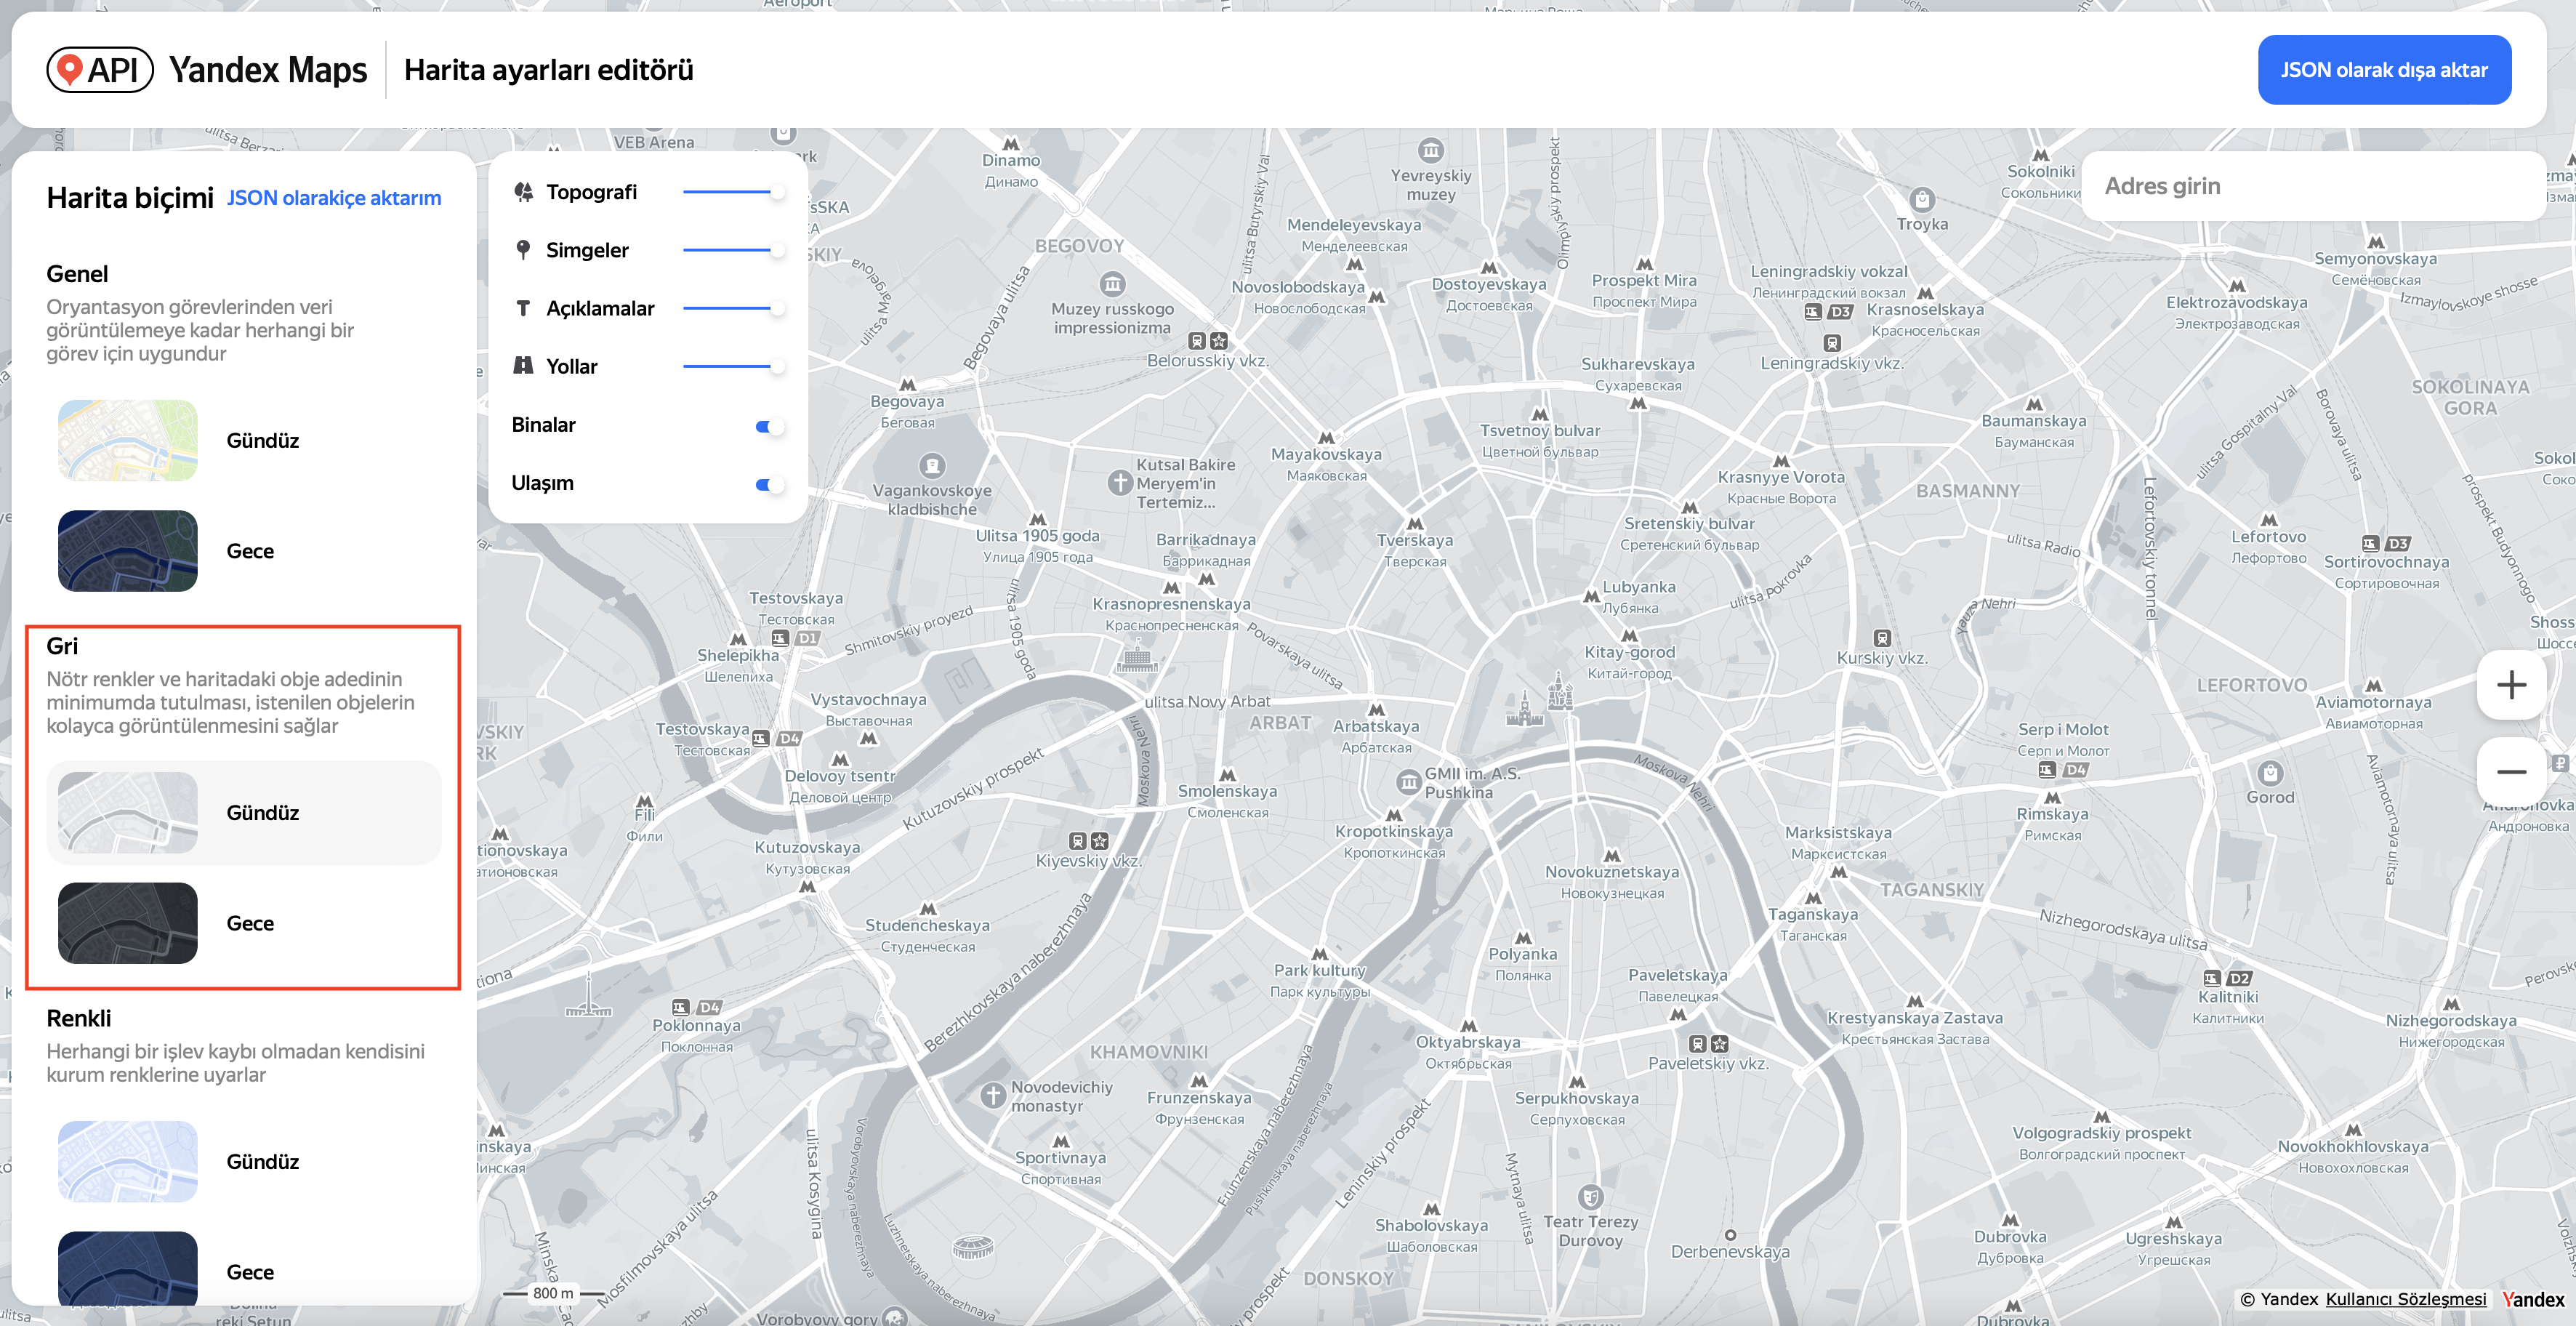Click the Paveletskiy vkz. label
Image resolution: width=2576 pixels, height=1326 pixels.
[1708, 1064]
